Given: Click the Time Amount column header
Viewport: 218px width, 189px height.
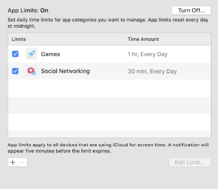Looking at the screenshot, I should pyautogui.click(x=143, y=39).
